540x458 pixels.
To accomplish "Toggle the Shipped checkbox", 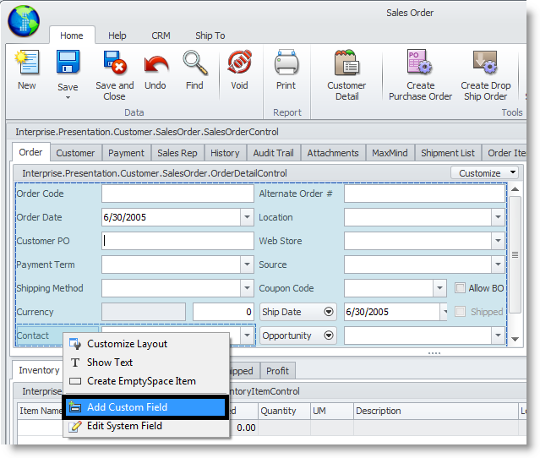I will tap(461, 312).
